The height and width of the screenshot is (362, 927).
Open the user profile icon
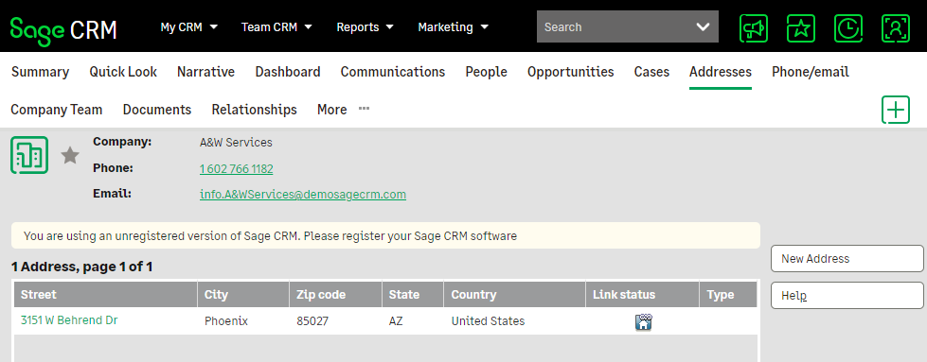point(896,27)
